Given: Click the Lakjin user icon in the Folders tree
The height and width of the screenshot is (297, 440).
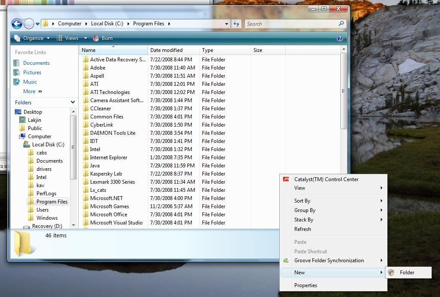Looking at the screenshot, I should tap(22, 120).
